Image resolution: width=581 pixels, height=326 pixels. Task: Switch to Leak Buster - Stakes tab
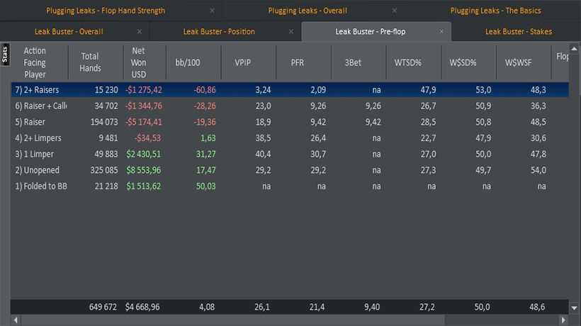[519, 31]
